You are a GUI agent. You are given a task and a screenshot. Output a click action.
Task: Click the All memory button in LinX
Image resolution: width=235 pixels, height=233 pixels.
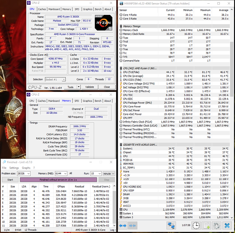pyautogui.click(x=71, y=173)
